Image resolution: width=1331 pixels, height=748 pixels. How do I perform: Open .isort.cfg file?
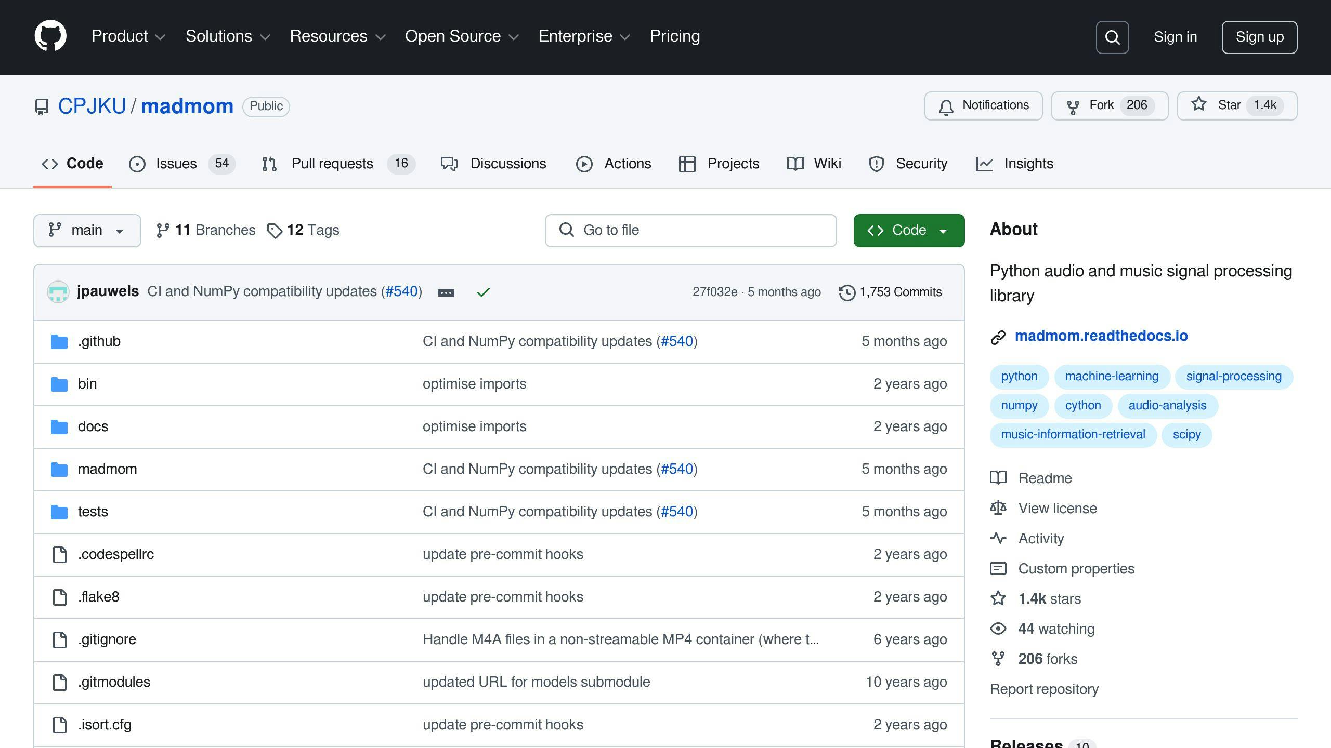tap(105, 725)
